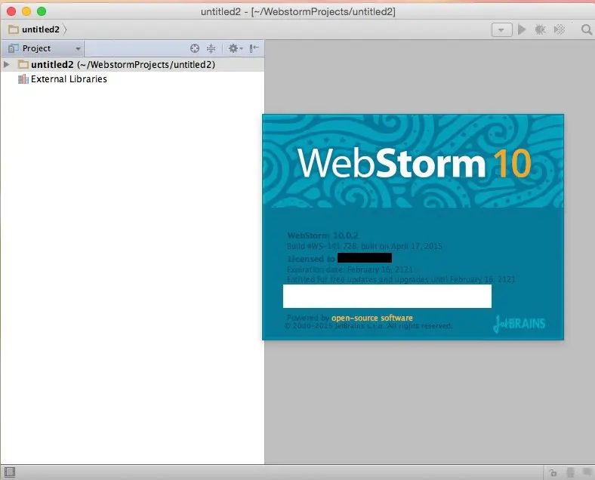Open the open-source software link
The image size is (595, 480).
371,318
